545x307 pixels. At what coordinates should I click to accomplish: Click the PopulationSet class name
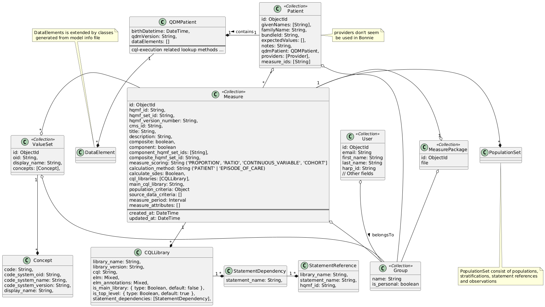pos(505,152)
